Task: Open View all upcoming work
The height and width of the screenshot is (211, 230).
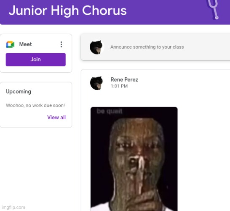Action: click(x=56, y=118)
